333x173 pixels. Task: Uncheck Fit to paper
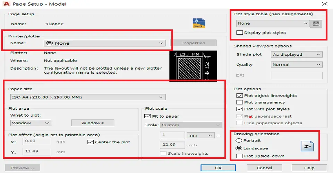click(x=147, y=116)
